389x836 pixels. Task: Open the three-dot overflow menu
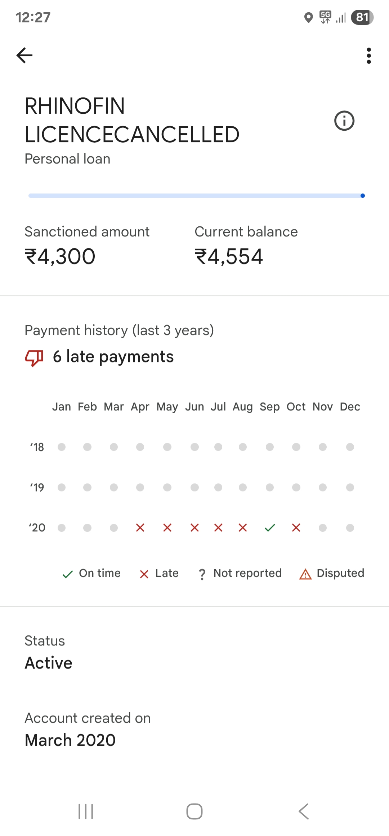coord(368,56)
